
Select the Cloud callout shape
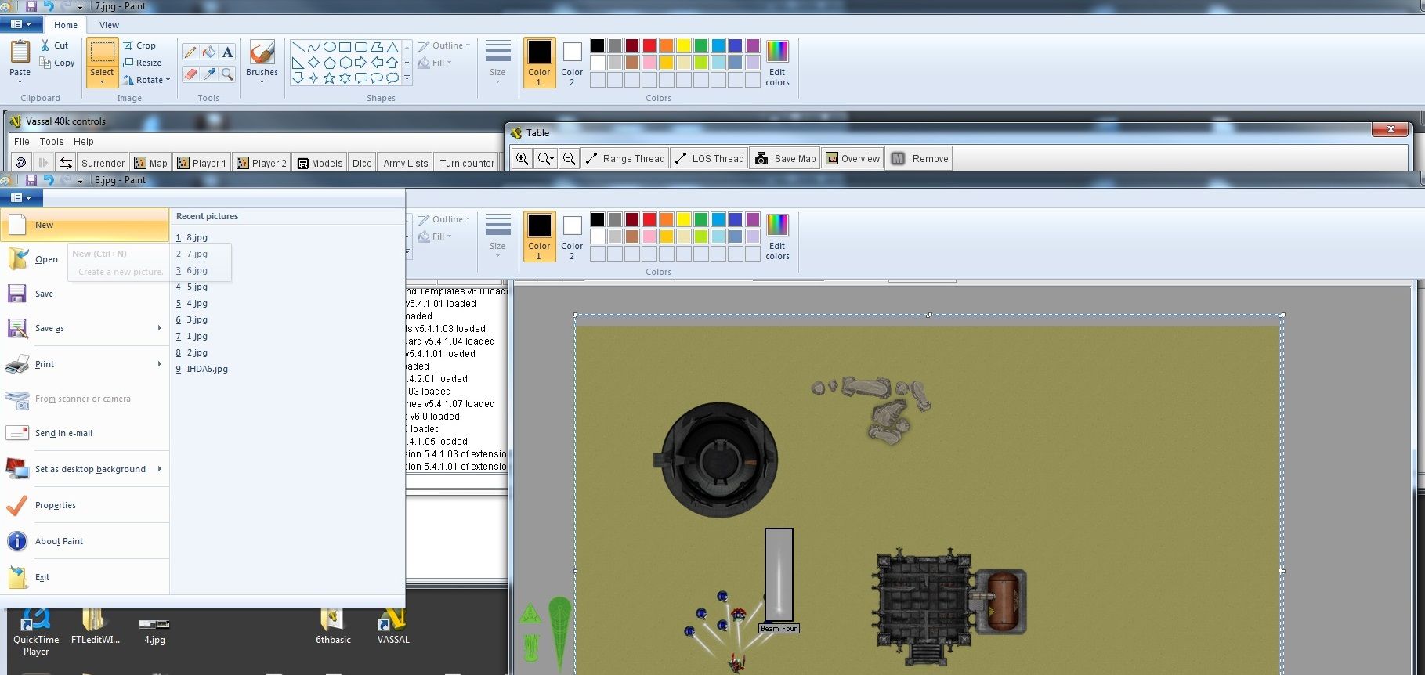[x=392, y=78]
